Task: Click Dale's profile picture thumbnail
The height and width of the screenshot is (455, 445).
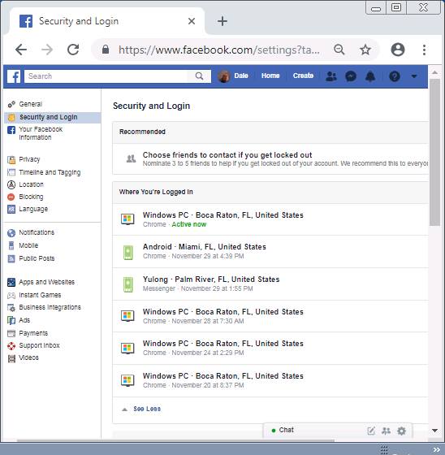Action: tap(223, 76)
